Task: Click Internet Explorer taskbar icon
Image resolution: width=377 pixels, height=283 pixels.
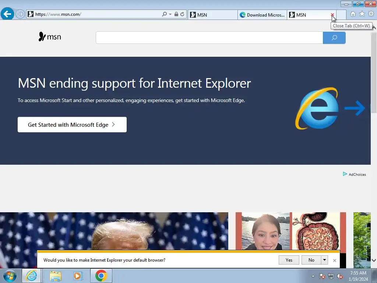Action: pyautogui.click(x=32, y=276)
